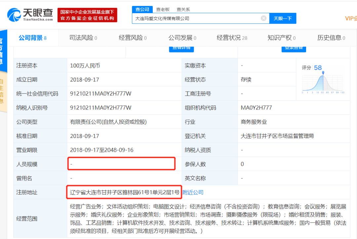Click the 核准日期 value 2018-09-17
The height and width of the screenshot is (239, 357).
point(85,136)
